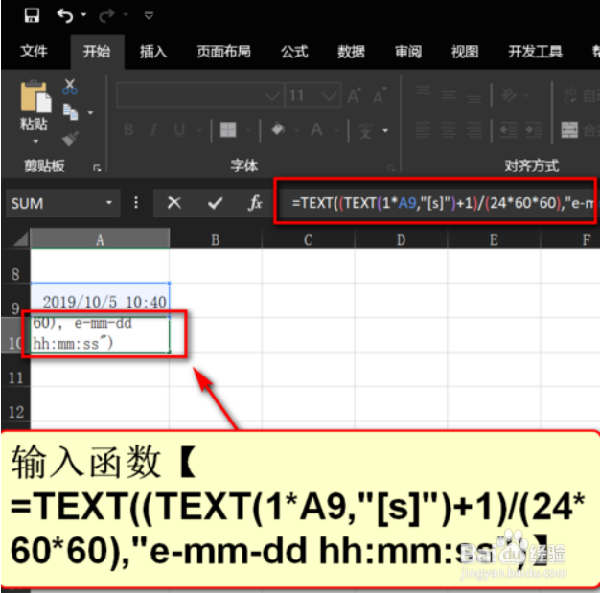
Task: Click the Name Box showing SUM
Action: tap(62, 203)
